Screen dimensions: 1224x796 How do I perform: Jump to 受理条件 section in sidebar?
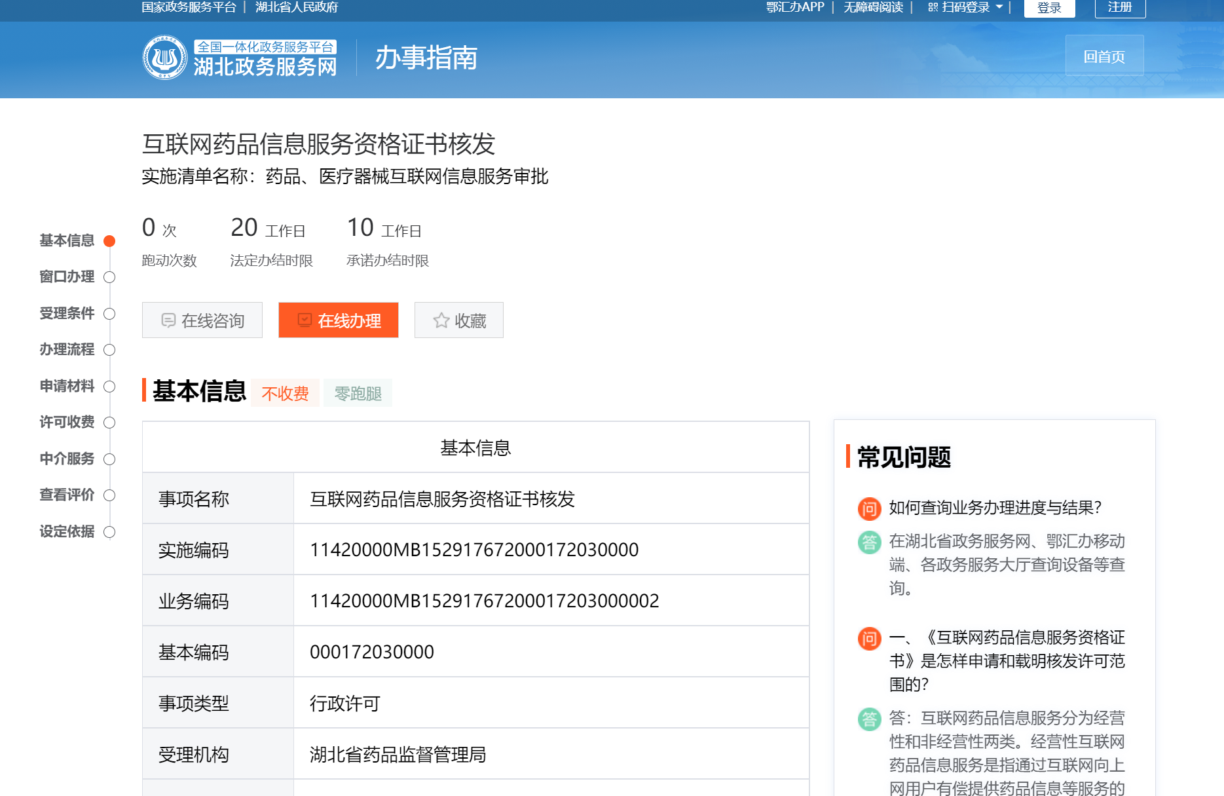click(67, 313)
